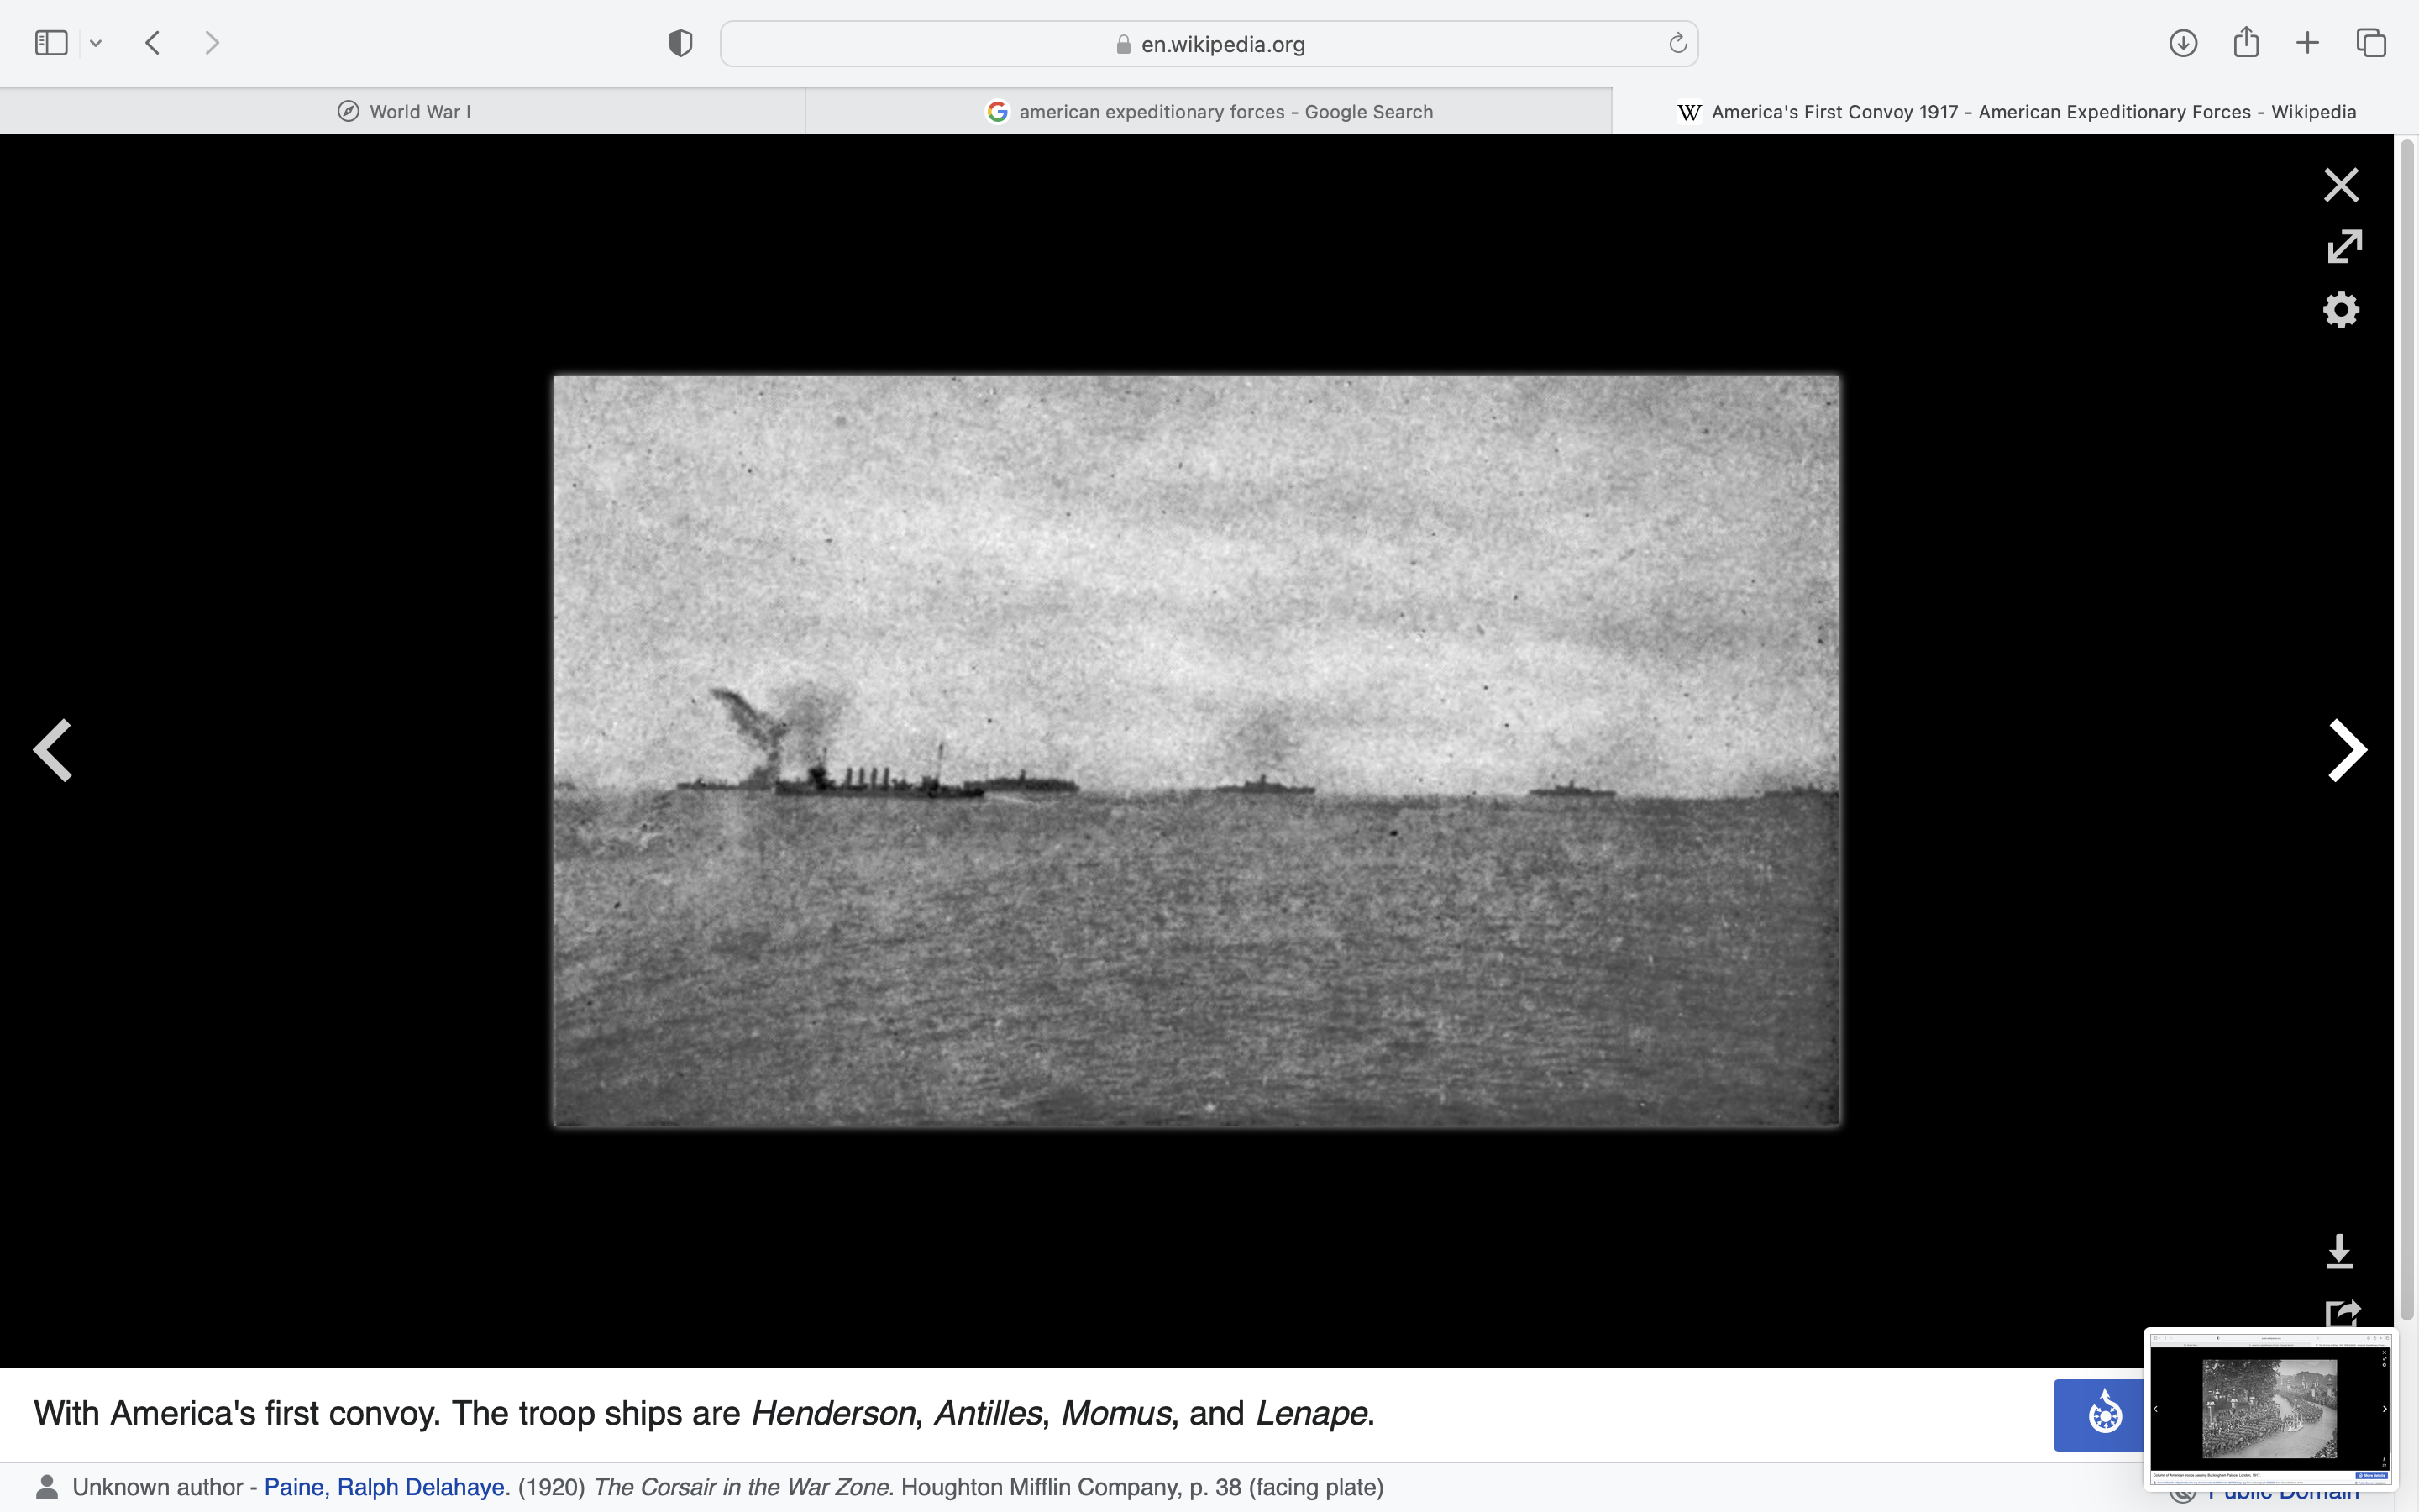This screenshot has height=1512, width=2419.
Task: Click the en.wikipedia.org address bar
Action: (1209, 44)
